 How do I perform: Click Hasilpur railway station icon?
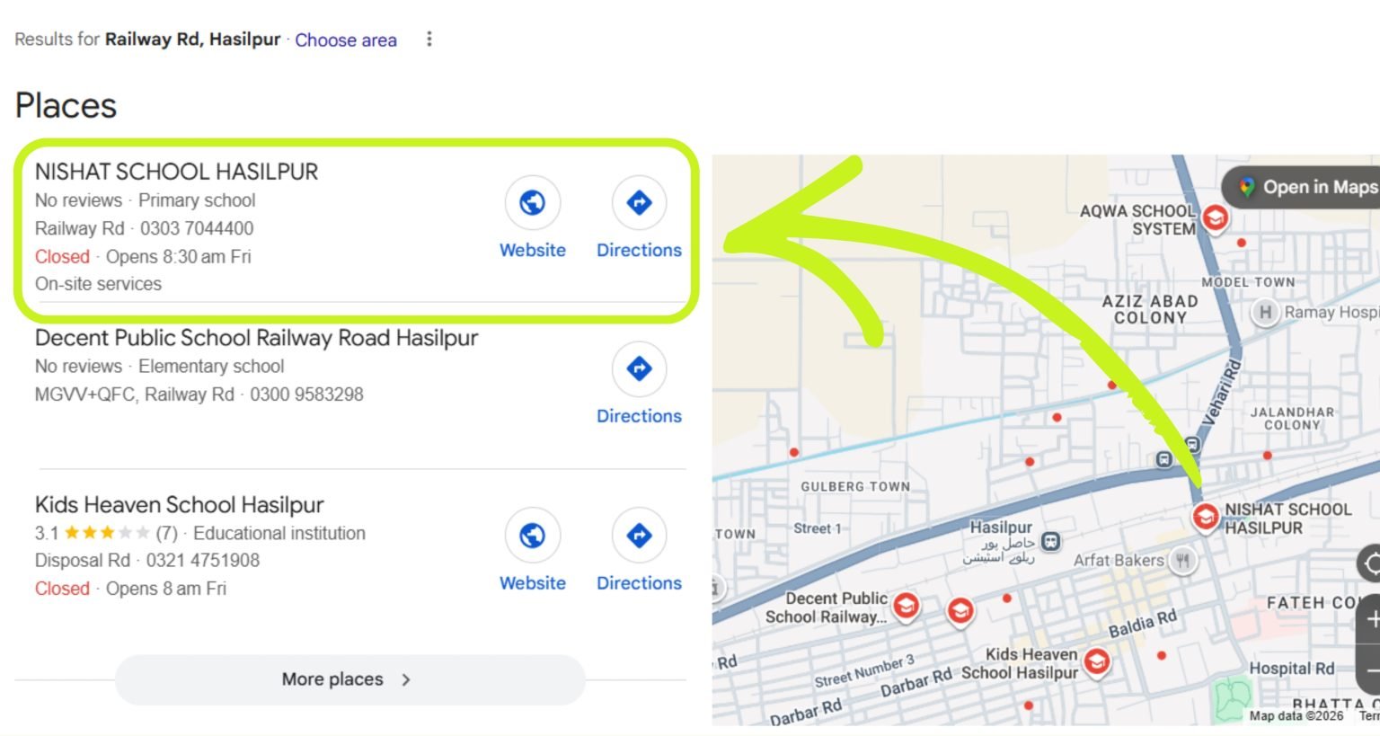click(1050, 542)
